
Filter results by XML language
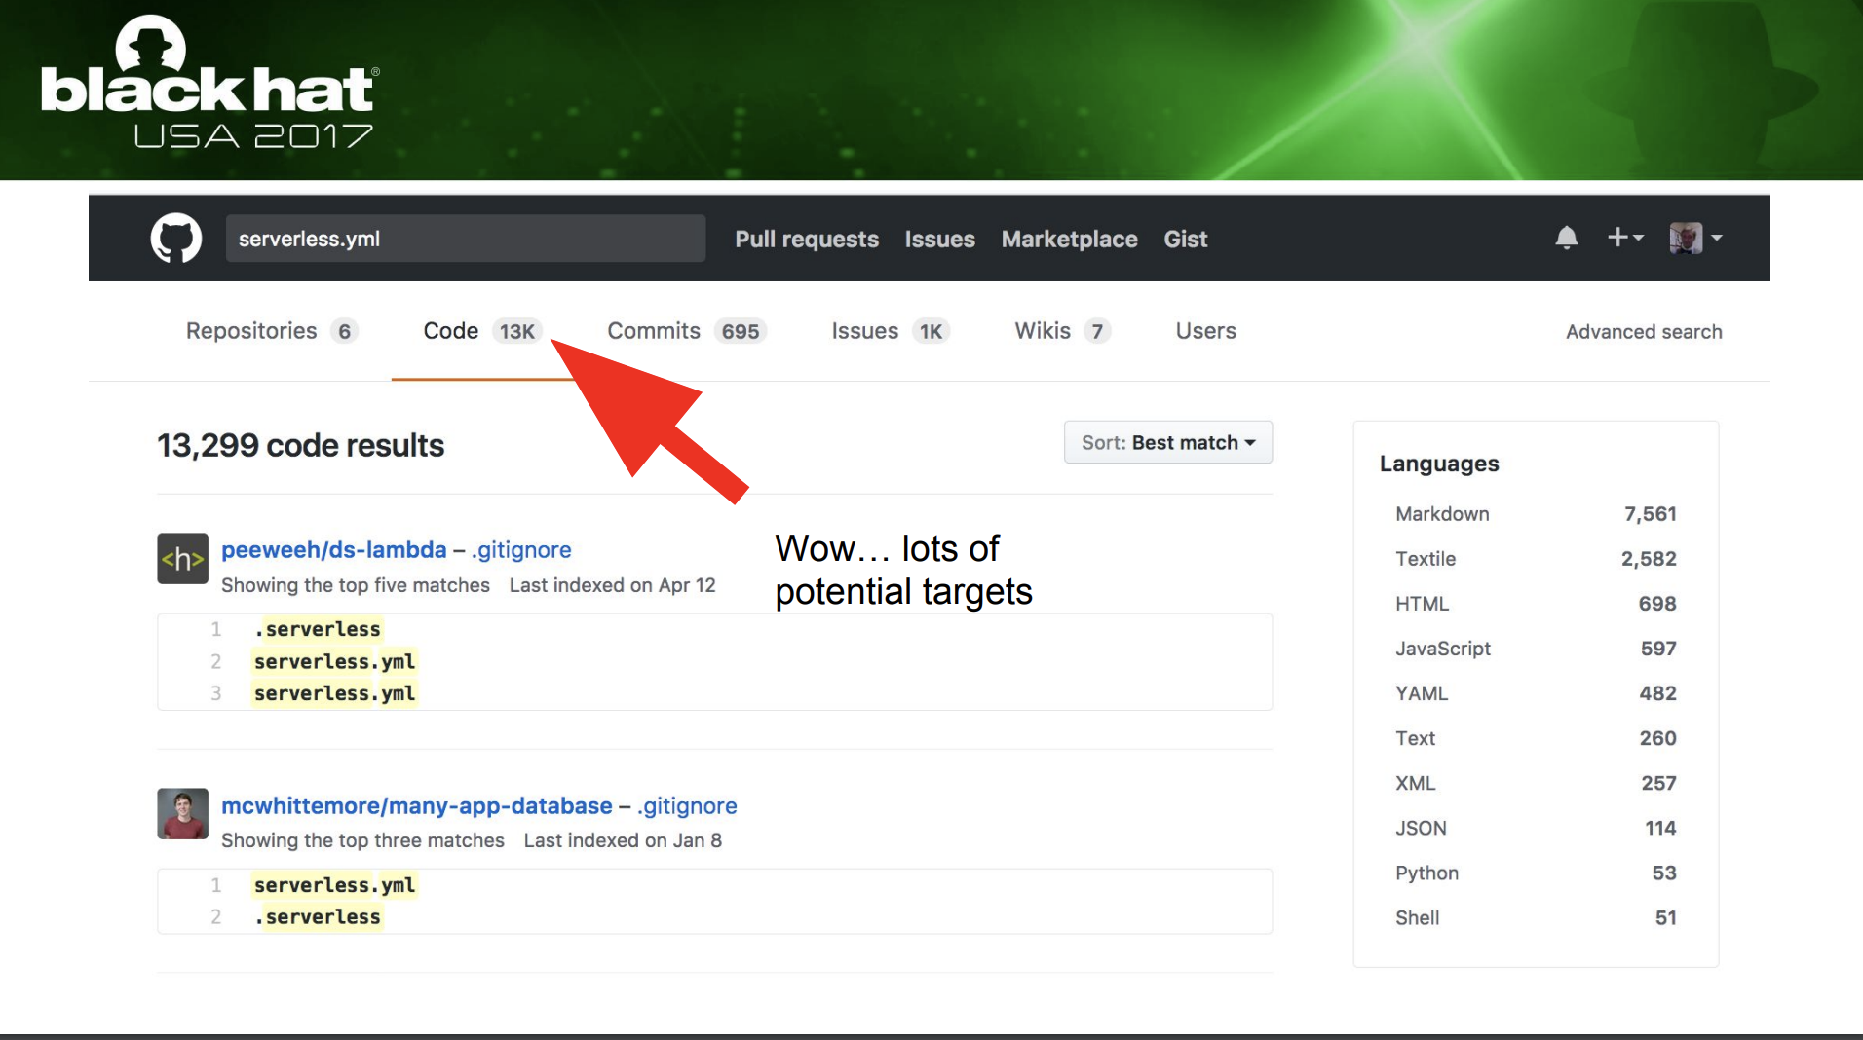1536,783
